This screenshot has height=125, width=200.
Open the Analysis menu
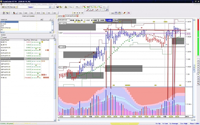[34, 4]
